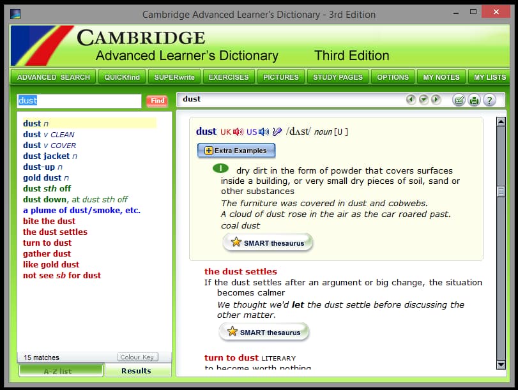Select 'the dust settles' in results list
This screenshot has height=390, width=518.
(x=55, y=232)
